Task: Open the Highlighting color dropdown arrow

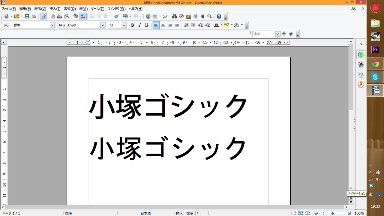Action: [232, 25]
